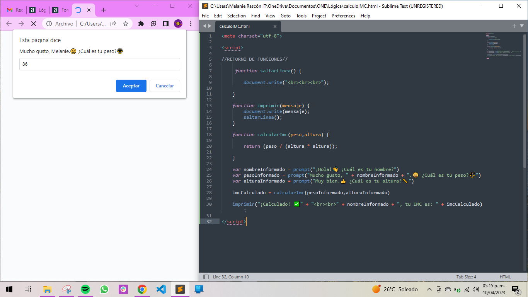This screenshot has width=528, height=297.
Task: Click the Aceptar button in the prompt dialog
Action: click(x=131, y=86)
